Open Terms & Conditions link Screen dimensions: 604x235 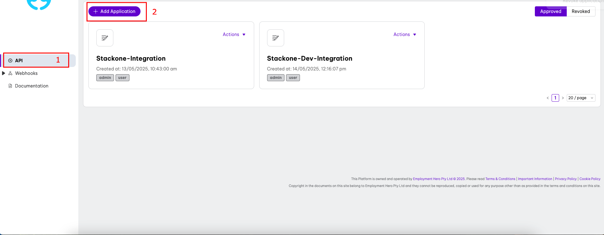(x=500, y=179)
